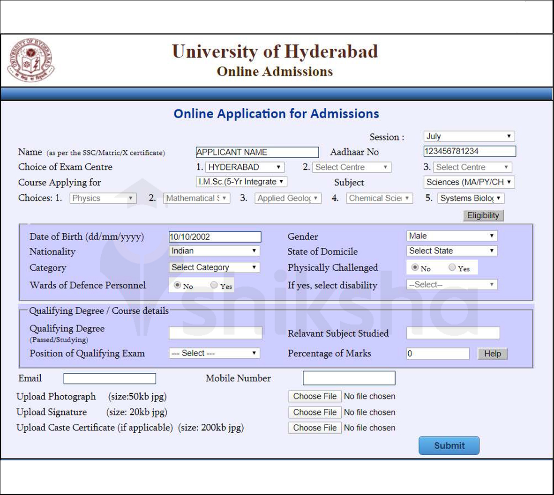Select No for Physically Challenged
554x495 pixels.
[x=415, y=267]
